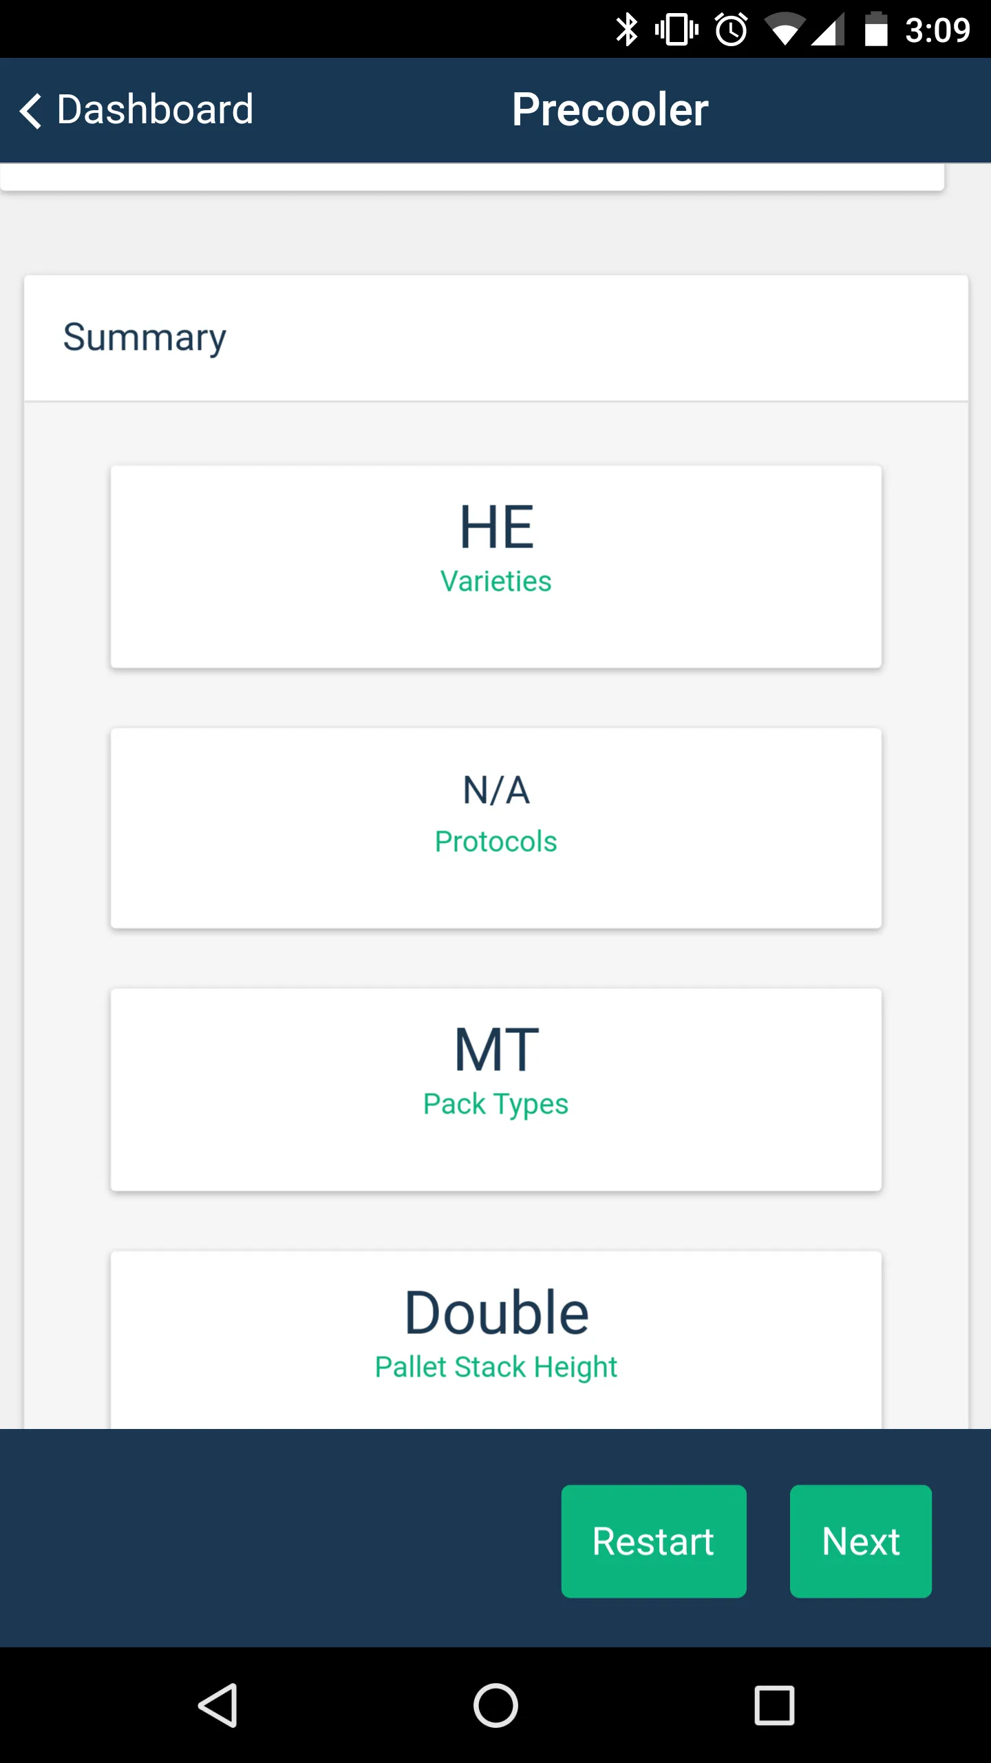Tap the vibrate mode status icon

[676, 30]
